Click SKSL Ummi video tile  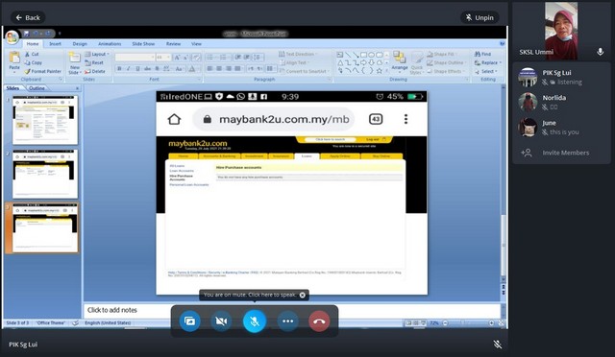[x=561, y=32]
